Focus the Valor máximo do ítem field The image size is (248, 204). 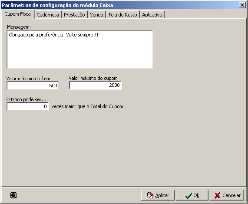click(x=33, y=86)
